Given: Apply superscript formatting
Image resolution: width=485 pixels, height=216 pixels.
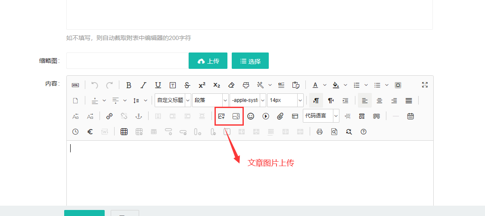Looking at the screenshot, I should (x=202, y=85).
